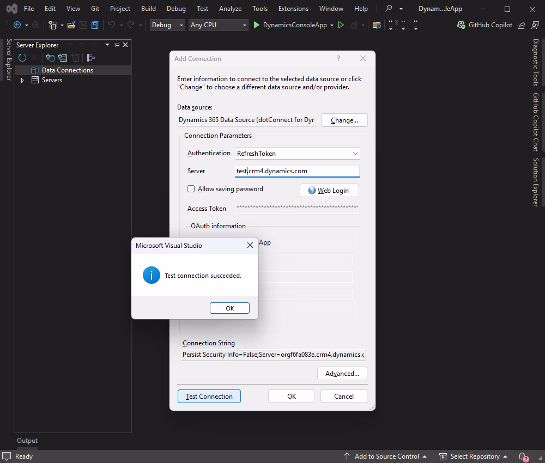Click the Send Feedback person icon
This screenshot has width=545, height=463.
(x=535, y=25)
